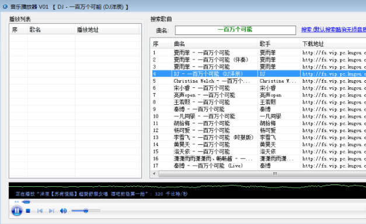Mute audio with the speaker icon
Viewport: 366px width, 224px height.
coord(63,211)
